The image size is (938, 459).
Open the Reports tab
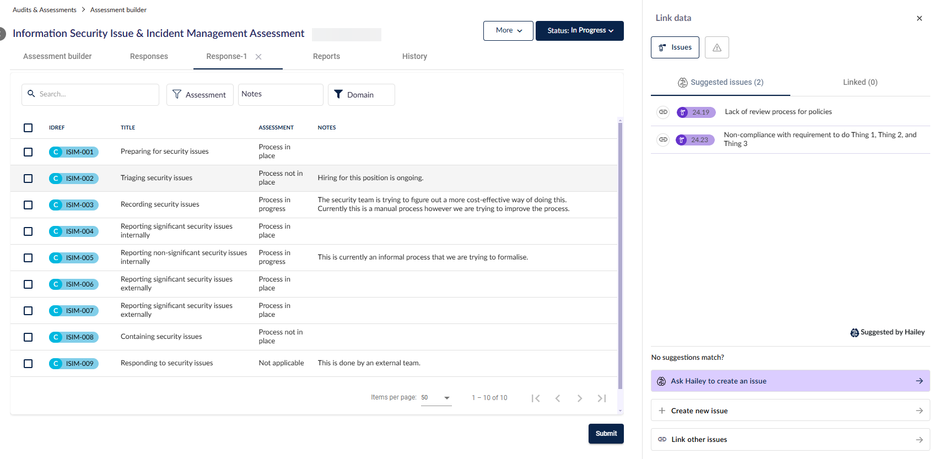(x=326, y=56)
